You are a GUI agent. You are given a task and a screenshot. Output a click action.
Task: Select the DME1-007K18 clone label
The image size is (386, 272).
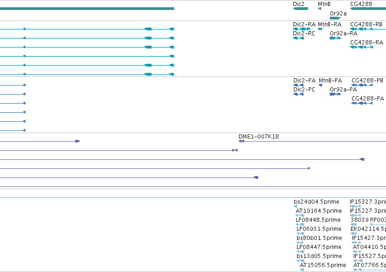pos(259,137)
